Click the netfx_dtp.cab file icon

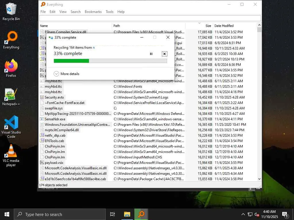(x=42, y=135)
